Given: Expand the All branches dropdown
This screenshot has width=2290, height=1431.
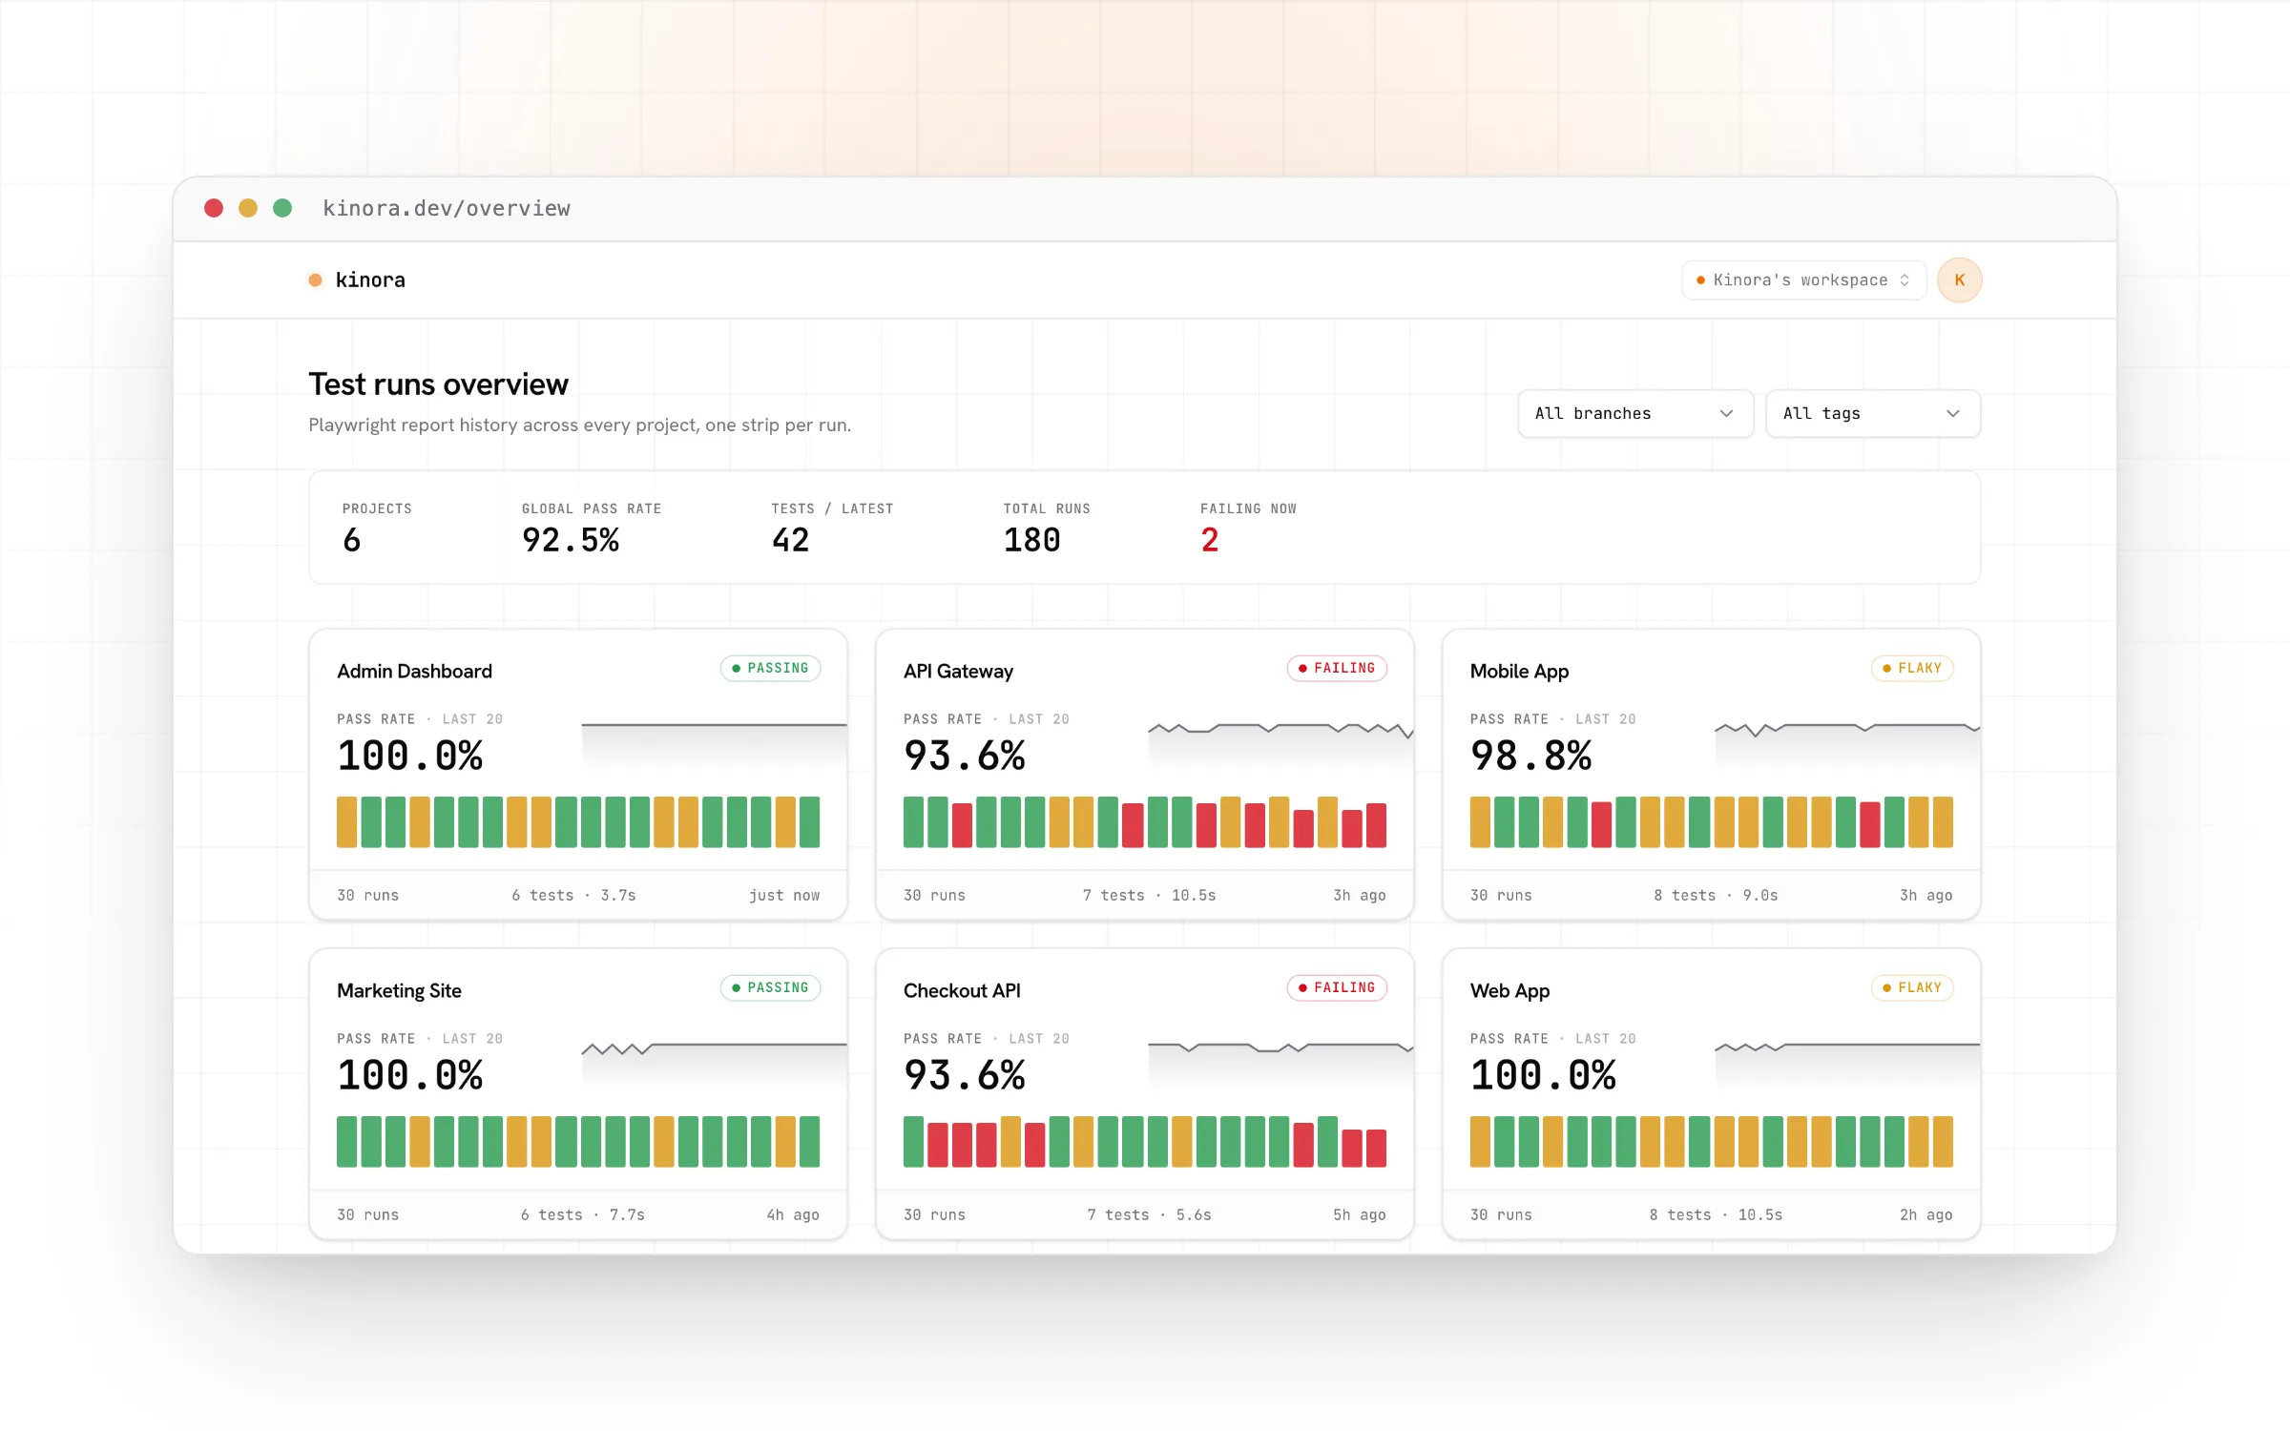Looking at the screenshot, I should coord(1634,413).
